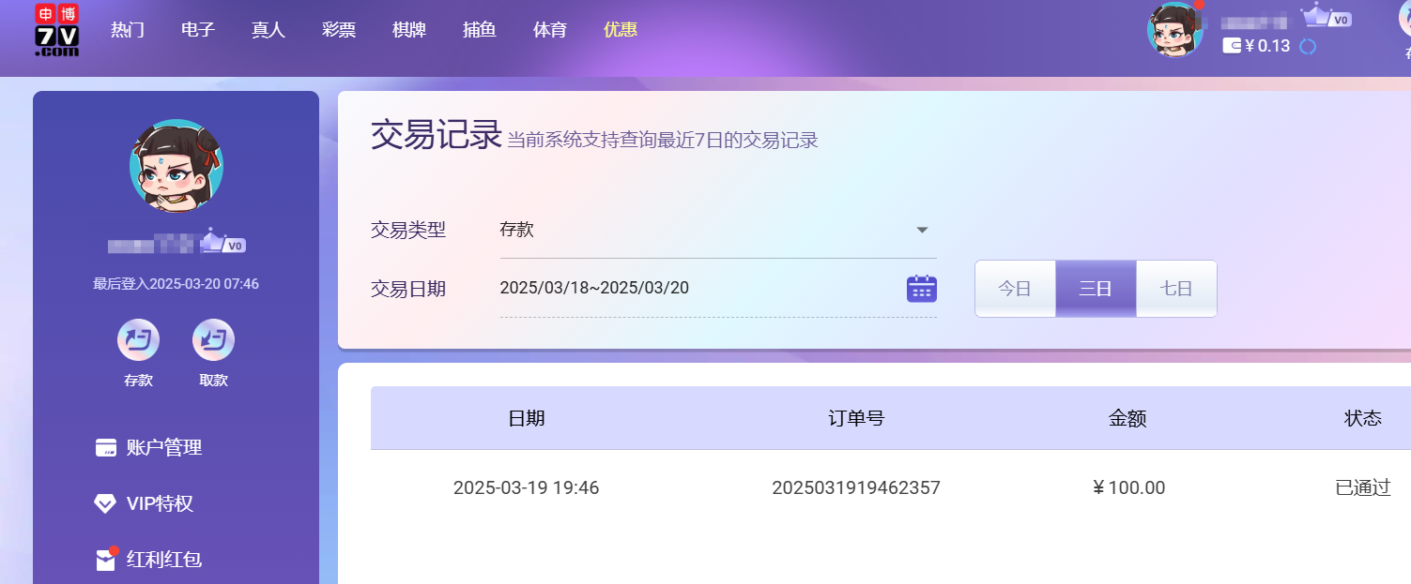This screenshot has height=584, width=1411.
Task: Click the VIP crown V0 badge in header
Action: 1326,17
